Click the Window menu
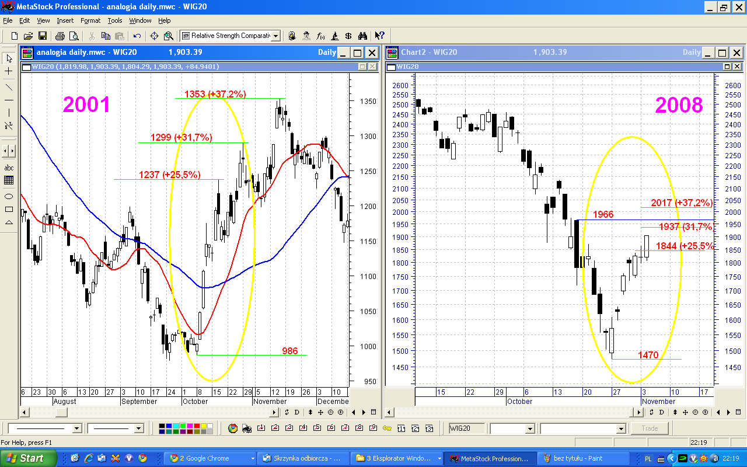The height and width of the screenshot is (467, 747). (140, 20)
